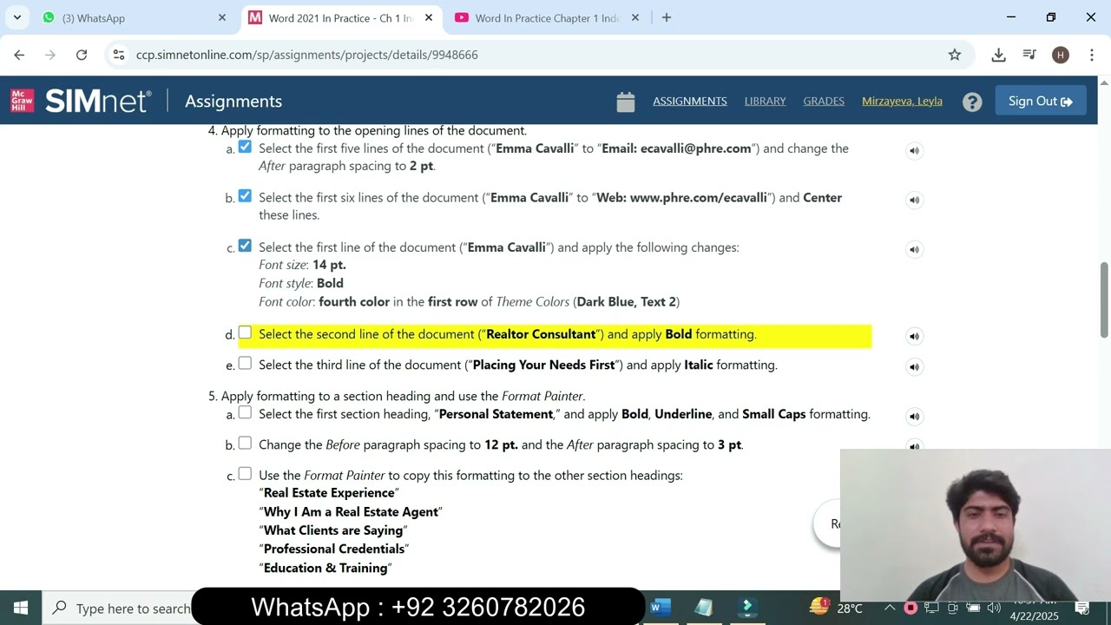This screenshot has width=1111, height=625.
Task: Open Chrome media control icon
Action: point(1029,55)
